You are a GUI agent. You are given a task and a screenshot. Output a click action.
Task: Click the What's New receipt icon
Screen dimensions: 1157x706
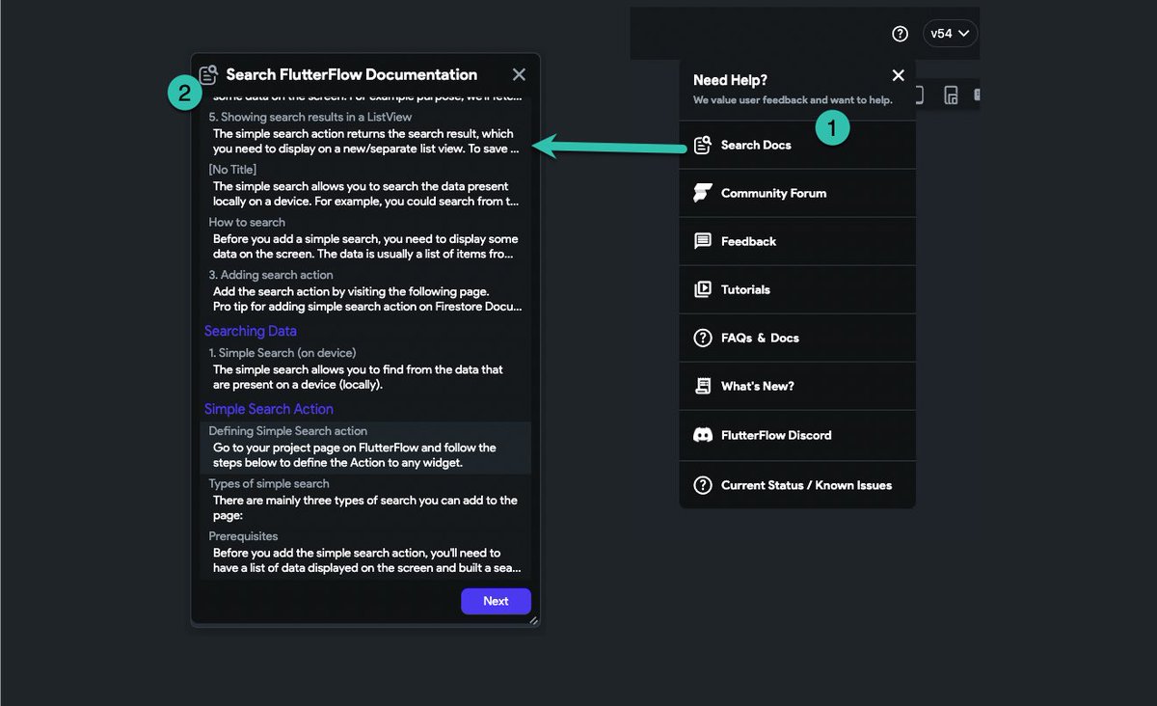coord(703,386)
